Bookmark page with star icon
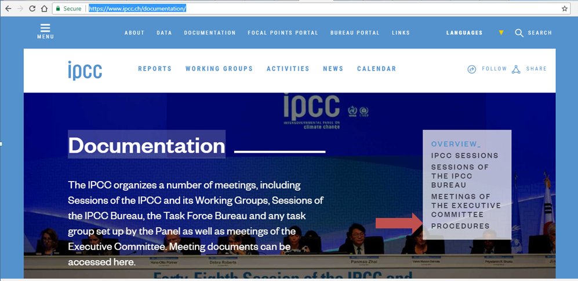 (x=564, y=9)
